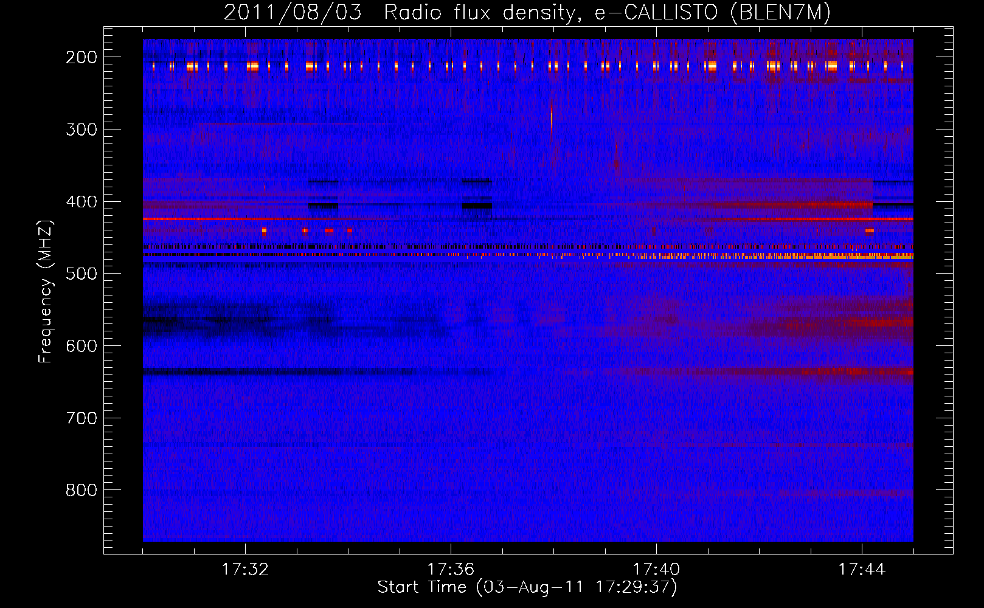Click the 200 frequency tick label

81,57
